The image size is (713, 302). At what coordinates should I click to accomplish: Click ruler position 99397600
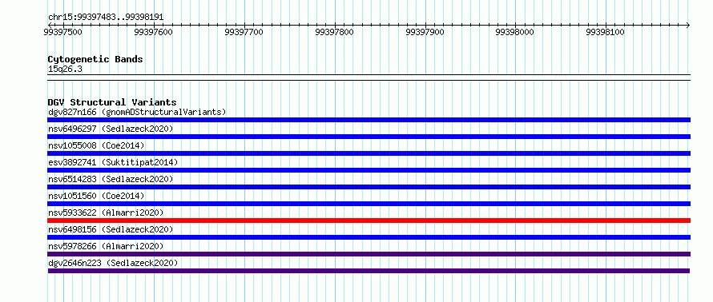coord(154,33)
